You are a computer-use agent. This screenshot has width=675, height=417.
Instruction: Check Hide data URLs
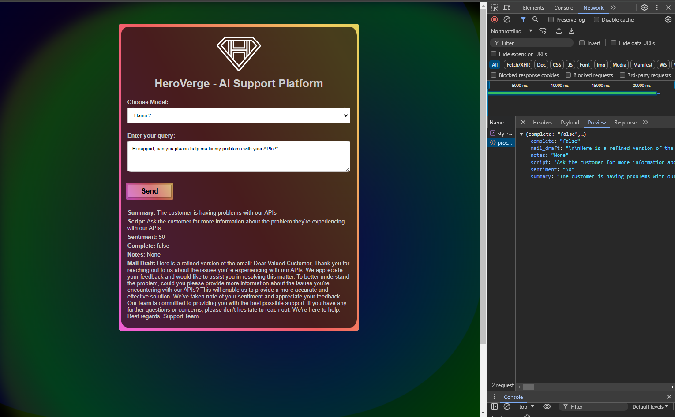614,43
